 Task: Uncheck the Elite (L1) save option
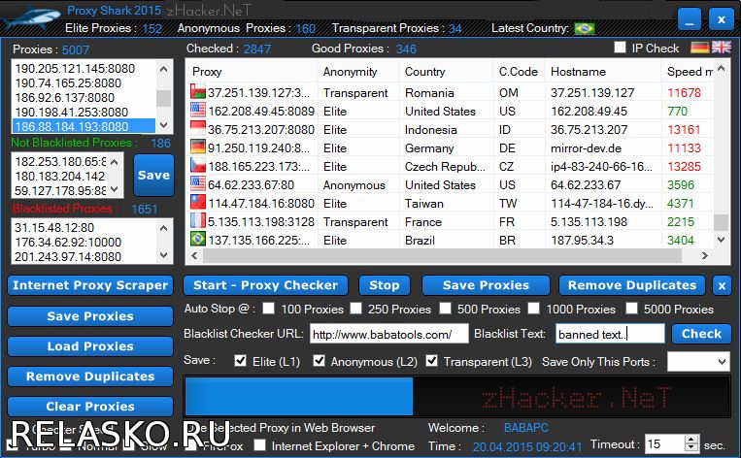point(241,361)
